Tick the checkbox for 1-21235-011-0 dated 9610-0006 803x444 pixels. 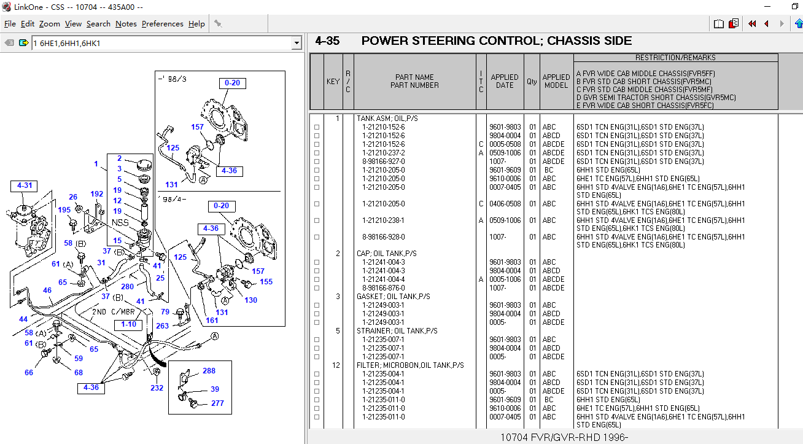[317, 408]
